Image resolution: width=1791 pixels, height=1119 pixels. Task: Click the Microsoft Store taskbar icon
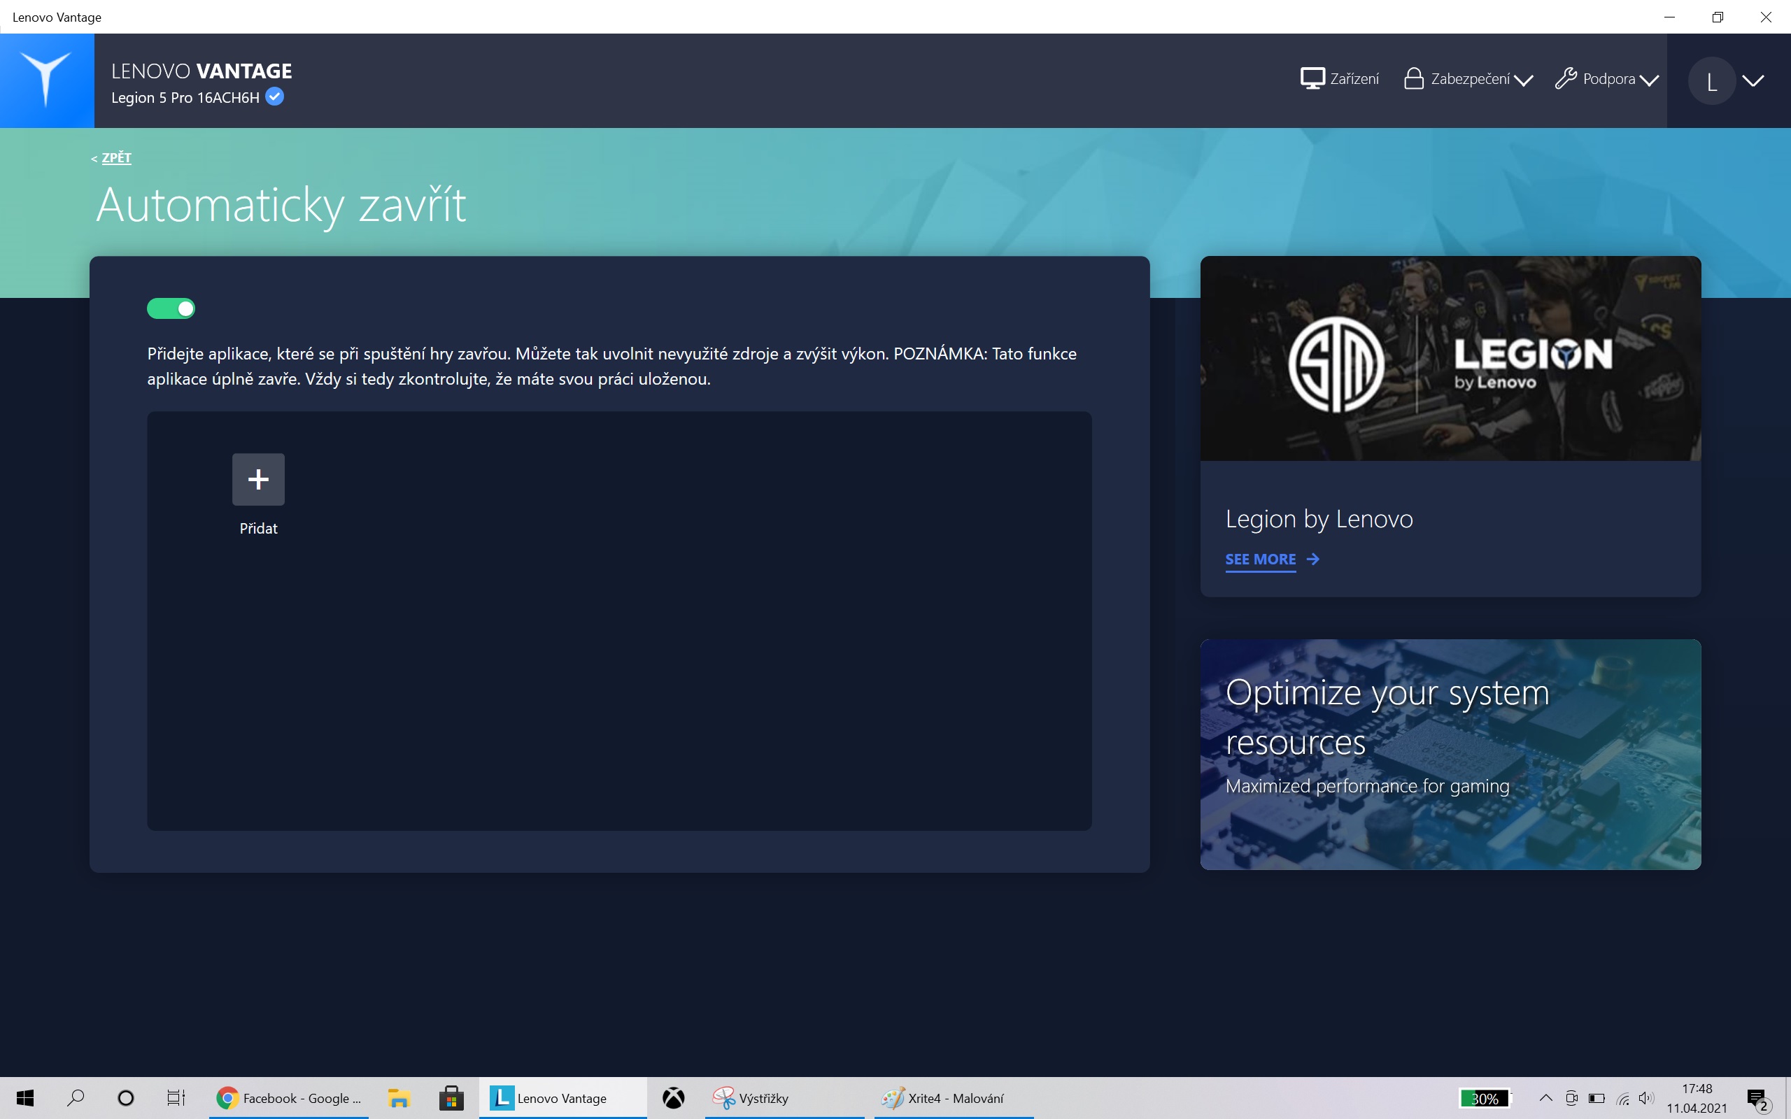point(451,1097)
